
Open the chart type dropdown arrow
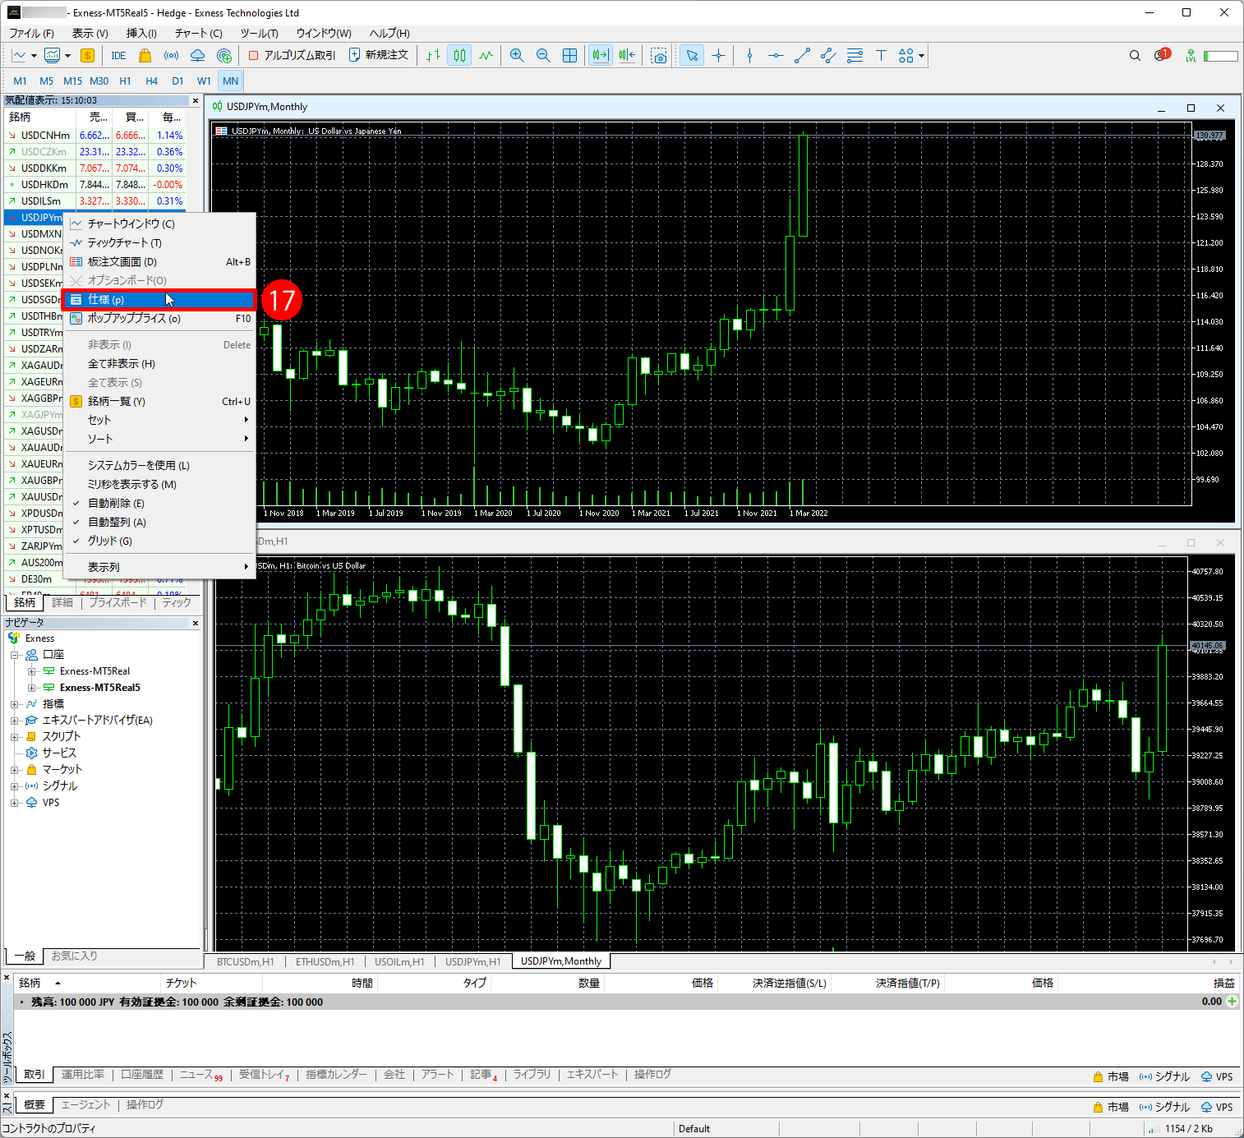(34, 56)
